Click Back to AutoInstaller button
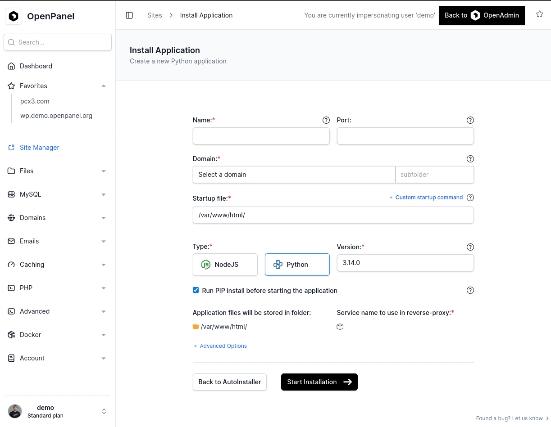This screenshot has width=551, height=427. tap(230, 382)
